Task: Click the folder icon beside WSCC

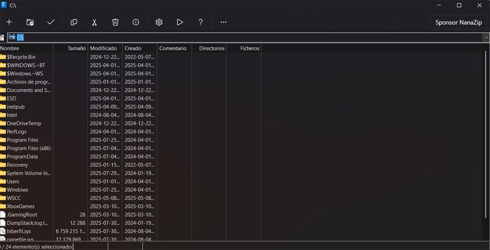Action: (3, 198)
